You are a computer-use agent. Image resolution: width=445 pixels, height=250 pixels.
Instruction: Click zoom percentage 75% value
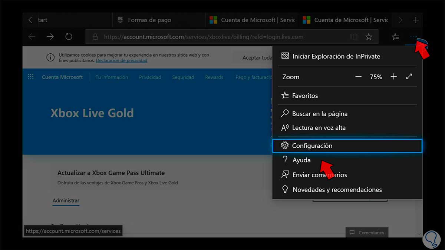tap(376, 77)
